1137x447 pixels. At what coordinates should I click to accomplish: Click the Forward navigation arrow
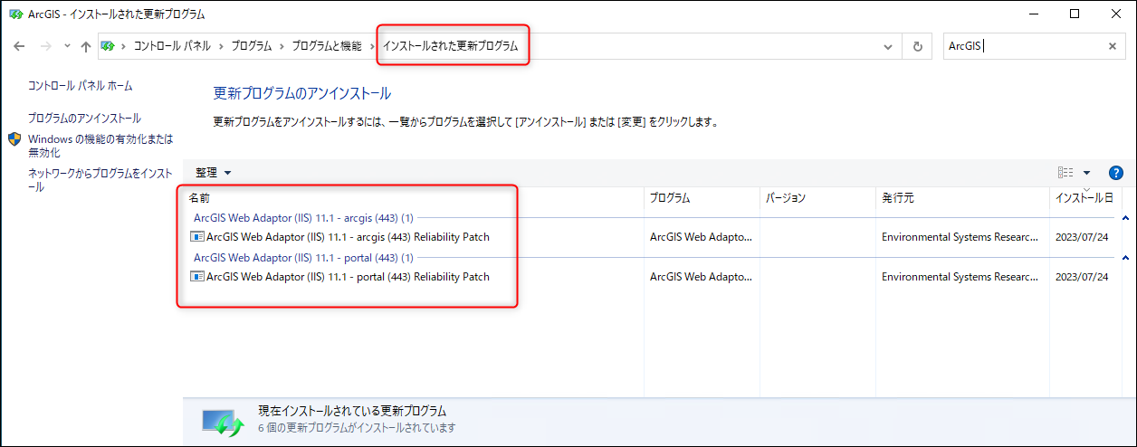pos(45,46)
